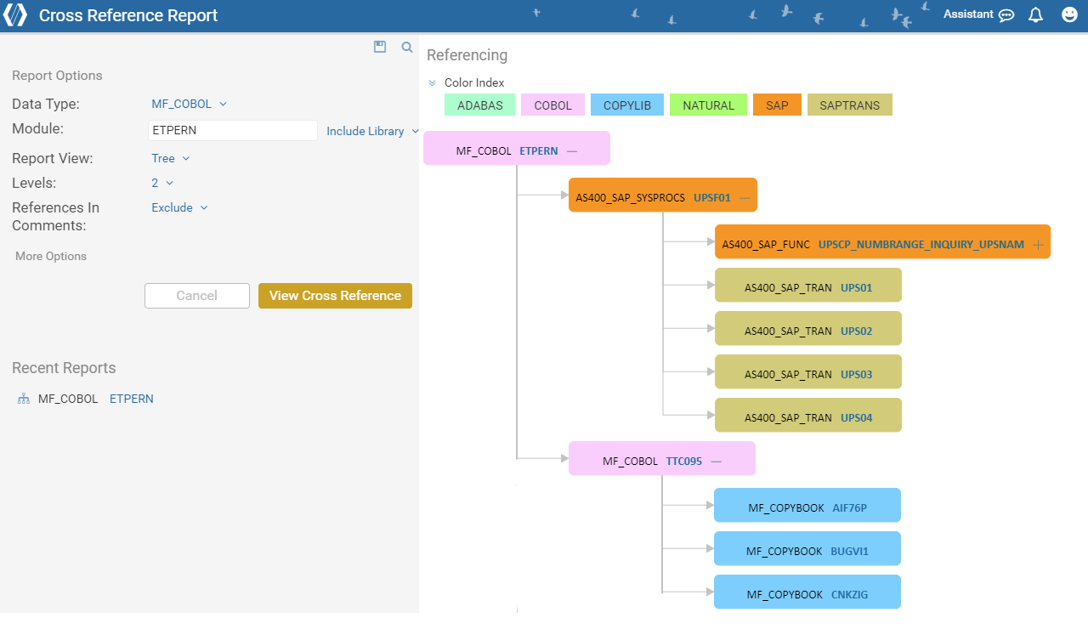
Task: Open the Levels dropdown
Action: click(162, 183)
